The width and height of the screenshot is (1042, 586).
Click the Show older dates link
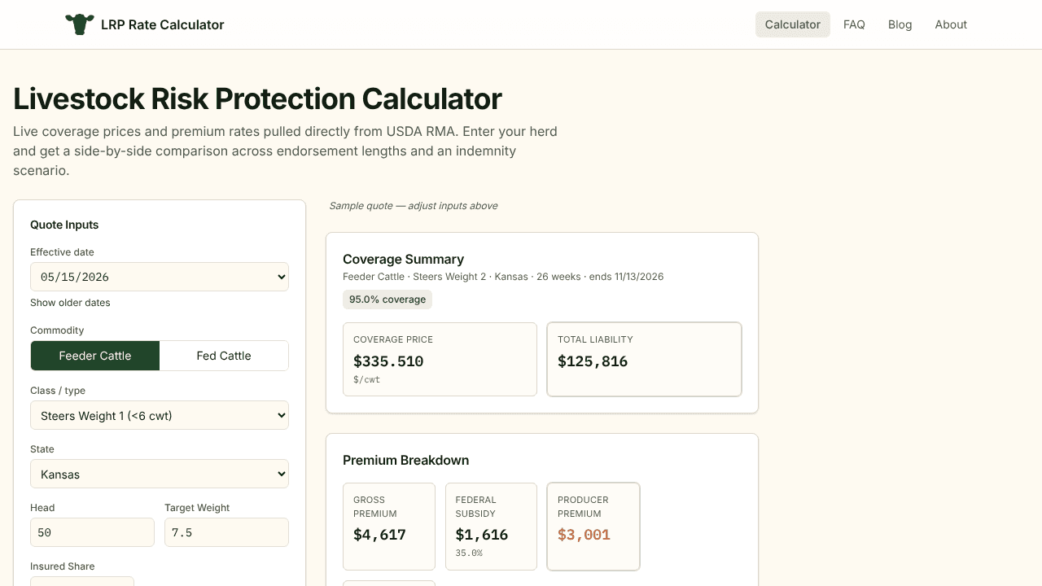[70, 303]
